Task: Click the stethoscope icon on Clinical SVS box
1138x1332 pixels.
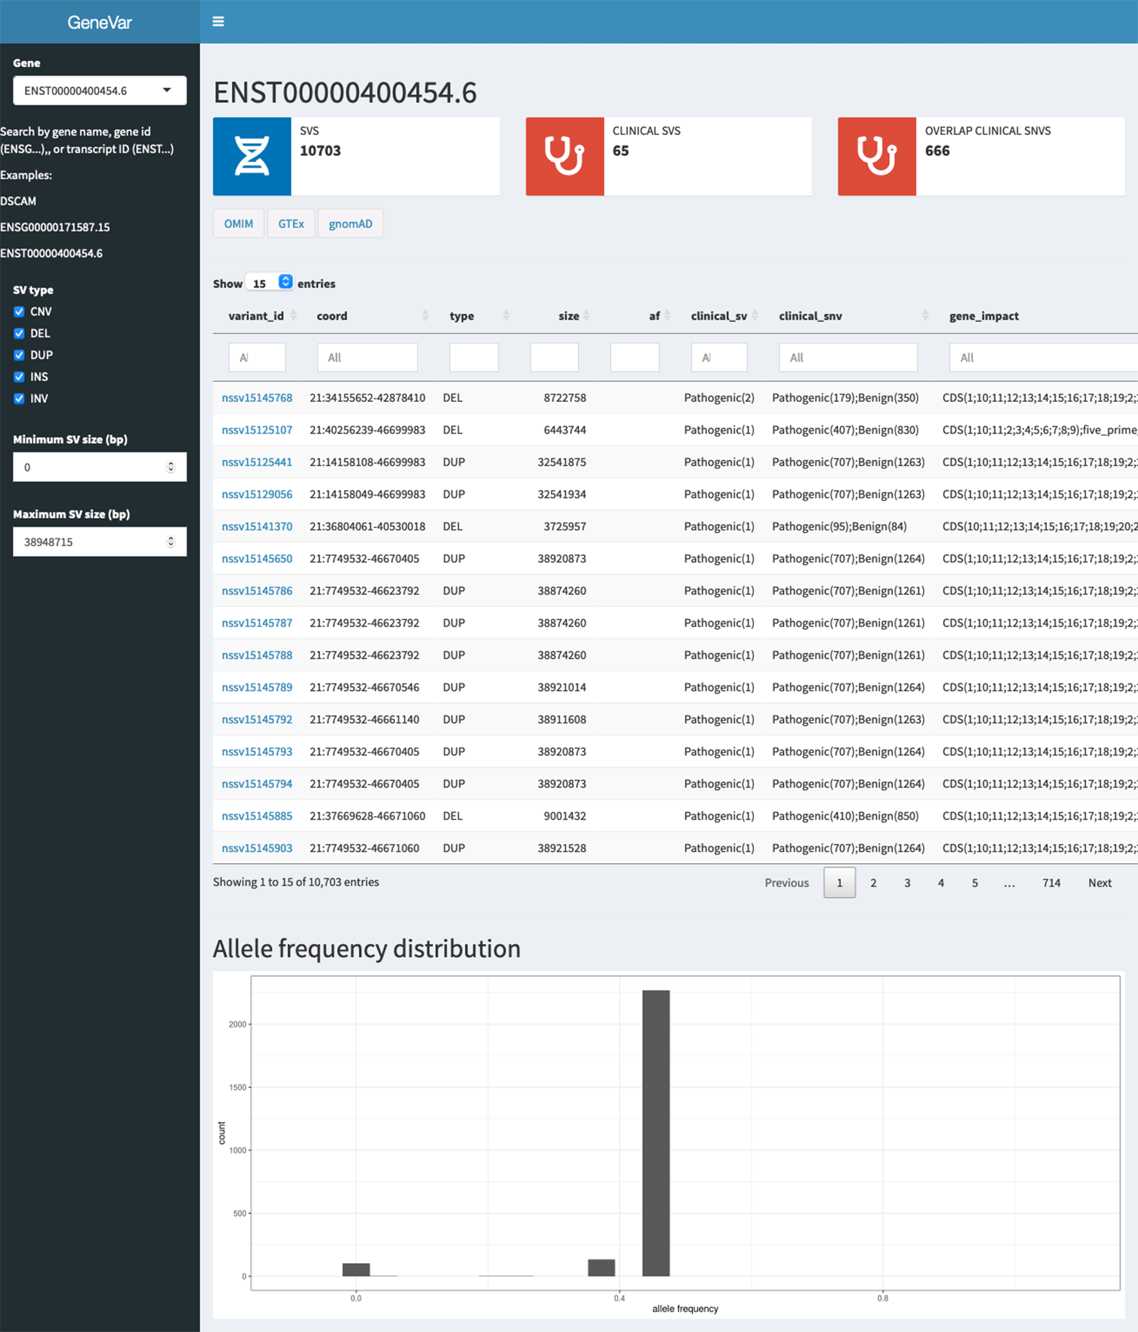Action: 564,157
